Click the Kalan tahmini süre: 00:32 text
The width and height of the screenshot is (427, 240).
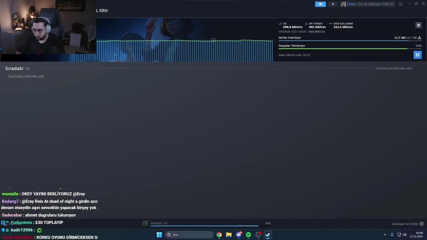tap(294, 55)
